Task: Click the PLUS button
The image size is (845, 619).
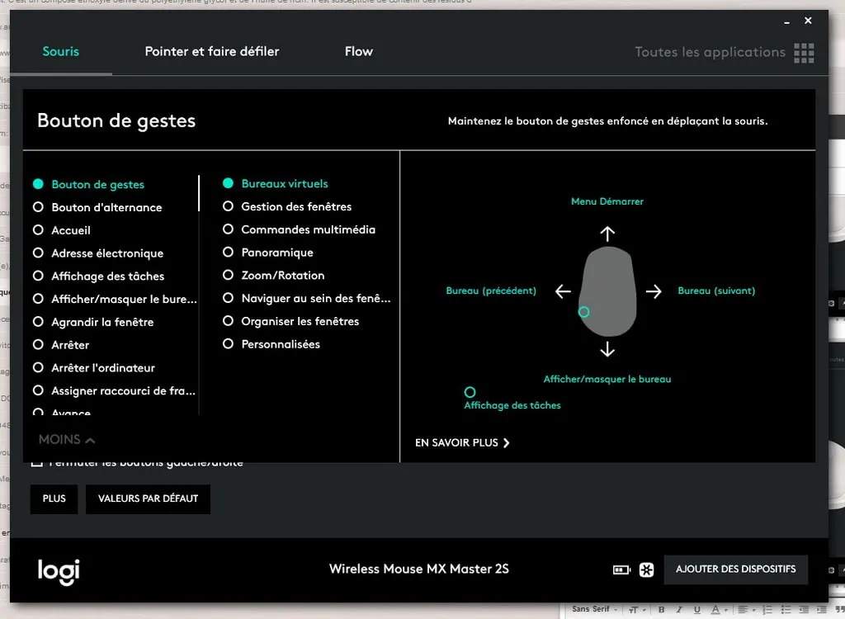Action: (54, 499)
